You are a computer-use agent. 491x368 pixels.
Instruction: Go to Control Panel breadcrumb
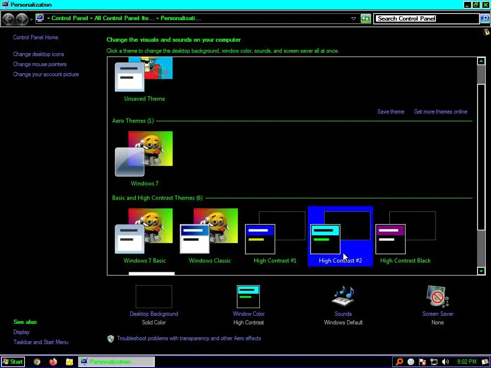[x=70, y=18]
